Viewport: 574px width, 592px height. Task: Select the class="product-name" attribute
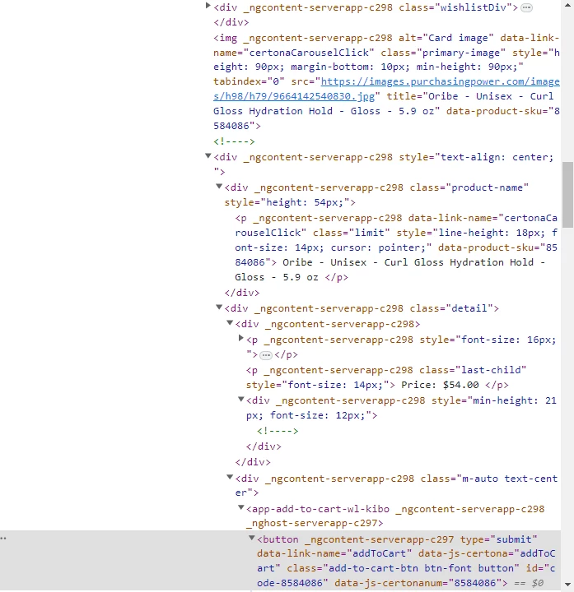click(x=469, y=187)
